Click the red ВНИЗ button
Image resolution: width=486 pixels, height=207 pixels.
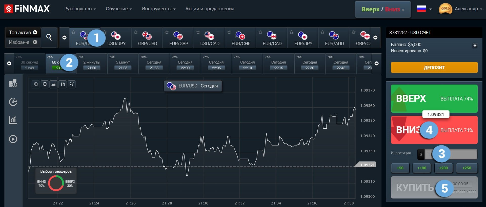pos(434,130)
